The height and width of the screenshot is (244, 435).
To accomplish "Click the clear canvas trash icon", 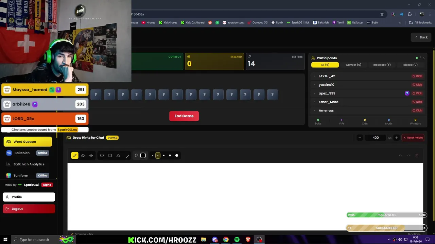I will (x=417, y=156).
